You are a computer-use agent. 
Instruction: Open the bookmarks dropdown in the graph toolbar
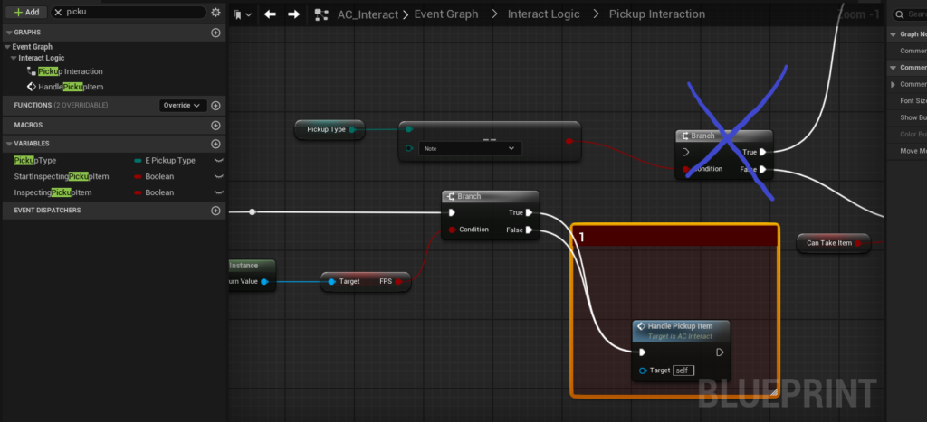242,14
